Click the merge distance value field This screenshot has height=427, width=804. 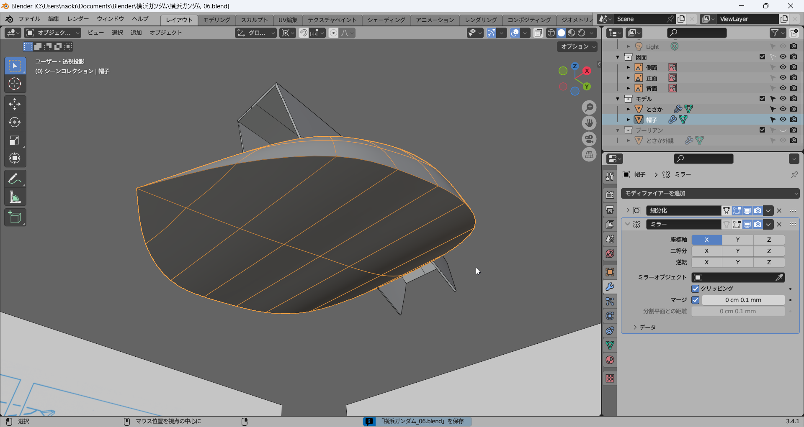click(x=743, y=300)
